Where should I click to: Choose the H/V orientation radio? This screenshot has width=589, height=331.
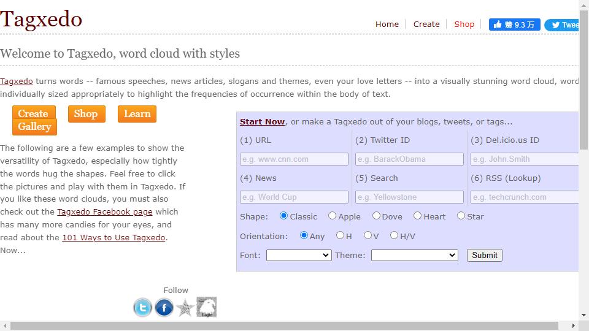[x=394, y=235]
